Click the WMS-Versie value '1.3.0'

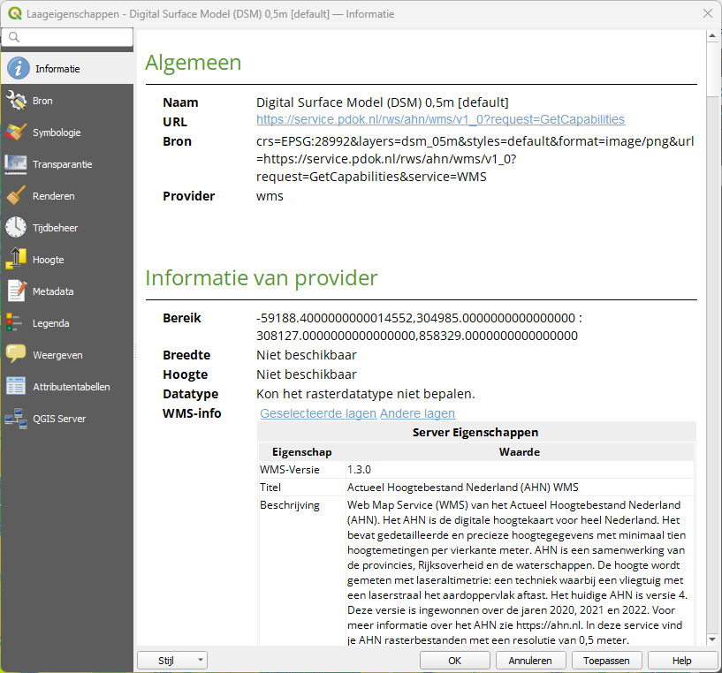tap(359, 470)
